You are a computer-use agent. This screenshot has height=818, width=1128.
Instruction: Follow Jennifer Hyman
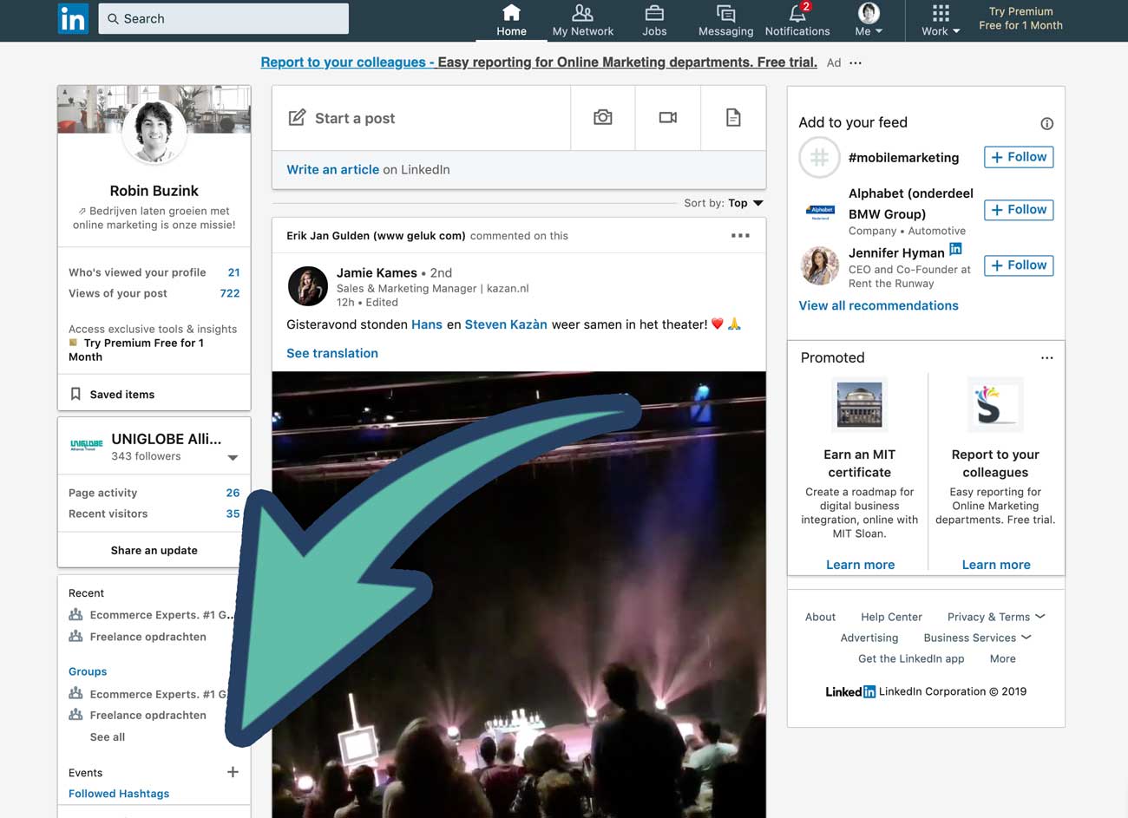click(1019, 265)
